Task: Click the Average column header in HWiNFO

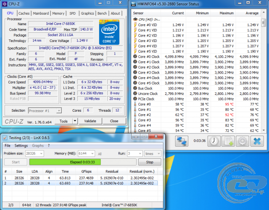Action: (248, 13)
